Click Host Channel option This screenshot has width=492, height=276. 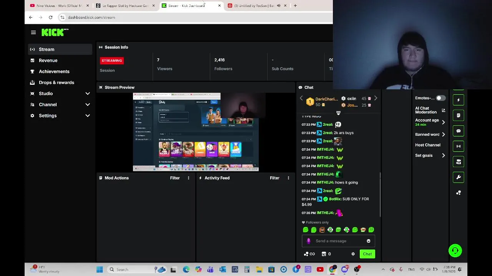point(428,145)
